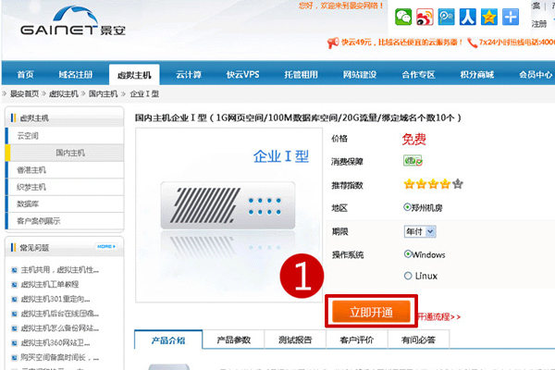Select 织梦主机 in the sidebar
555x370 pixels.
[65, 187]
